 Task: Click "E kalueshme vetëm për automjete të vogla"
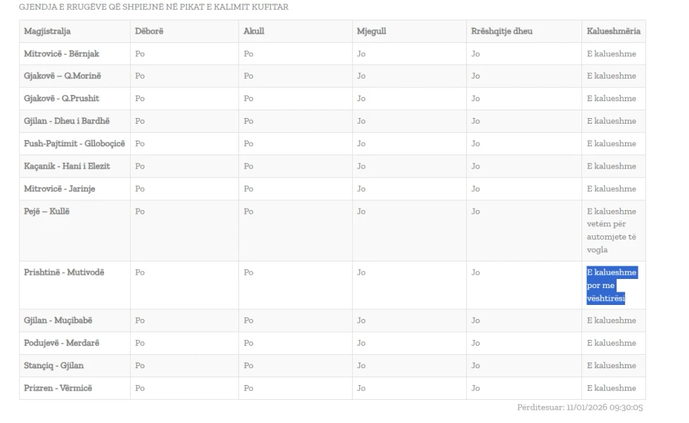point(611,230)
